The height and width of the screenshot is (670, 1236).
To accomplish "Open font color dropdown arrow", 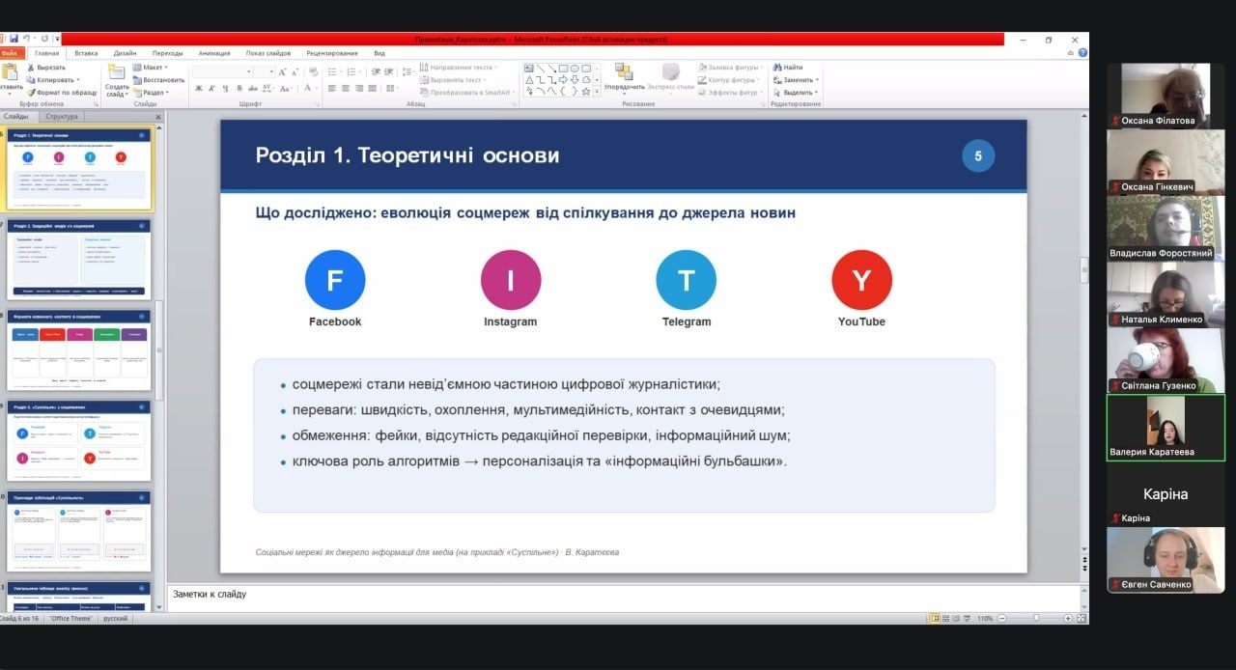I will [x=316, y=88].
